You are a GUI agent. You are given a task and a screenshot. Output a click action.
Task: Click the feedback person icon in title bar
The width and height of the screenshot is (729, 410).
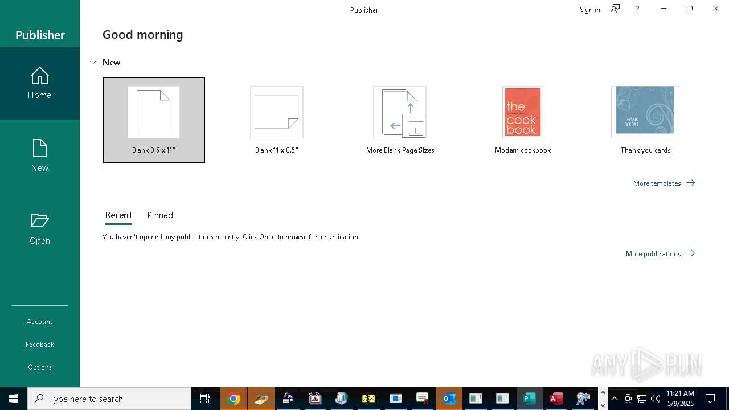pyautogui.click(x=615, y=9)
